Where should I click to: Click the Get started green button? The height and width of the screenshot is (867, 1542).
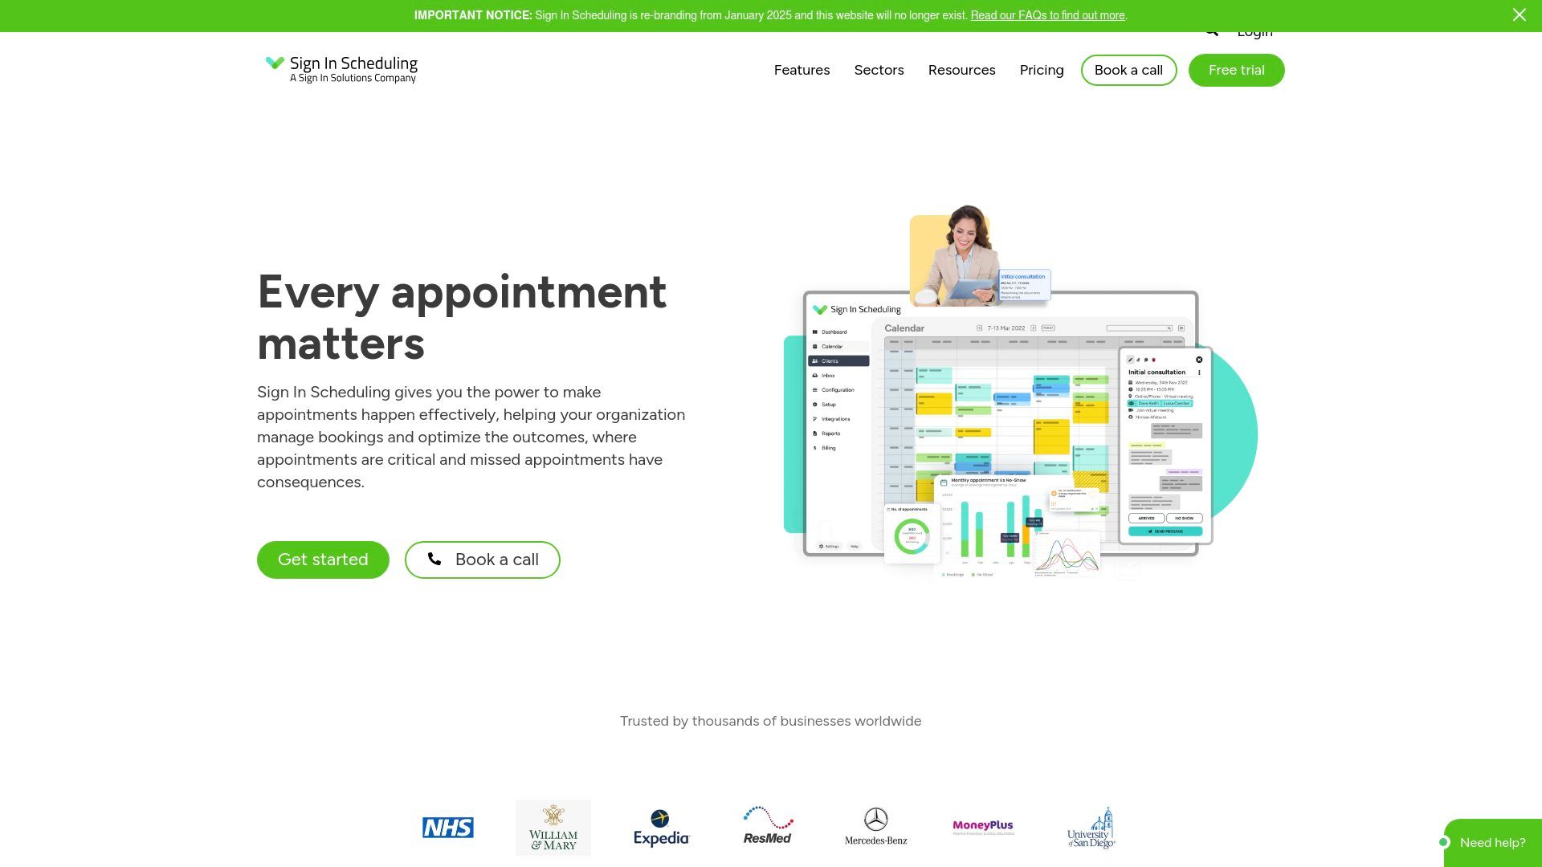coord(323,559)
